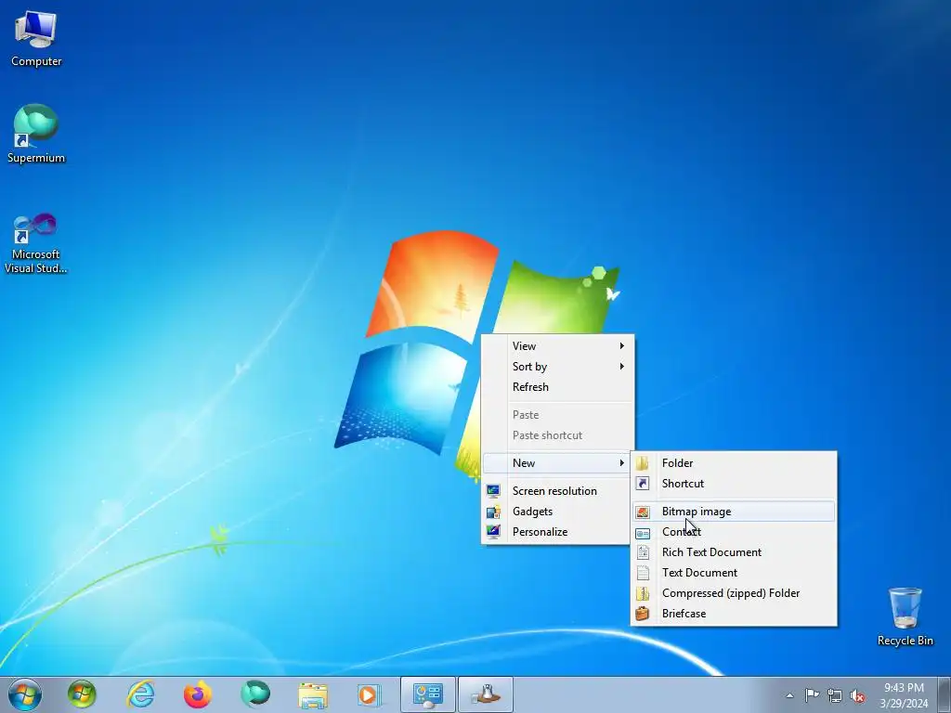Open the Windows Start orb
This screenshot has height=713, width=951.
pyautogui.click(x=25, y=694)
